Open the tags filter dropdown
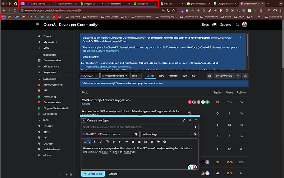Image resolution: width=284 pixels, height=178 pixels. pyautogui.click(x=136, y=76)
